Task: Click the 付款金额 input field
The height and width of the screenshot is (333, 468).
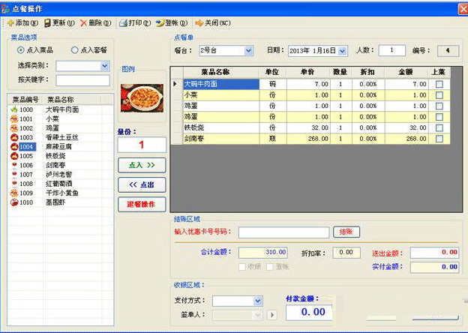Action: [x=309, y=313]
